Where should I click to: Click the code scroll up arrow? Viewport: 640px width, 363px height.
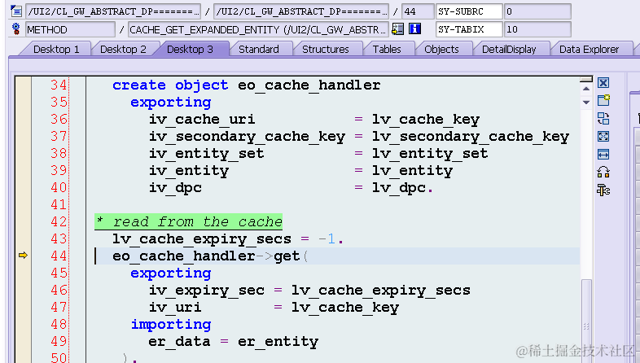pyautogui.click(x=586, y=89)
